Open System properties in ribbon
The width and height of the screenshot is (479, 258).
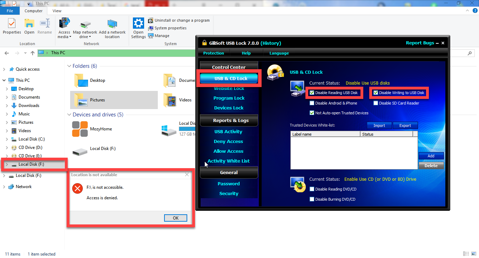point(167,28)
